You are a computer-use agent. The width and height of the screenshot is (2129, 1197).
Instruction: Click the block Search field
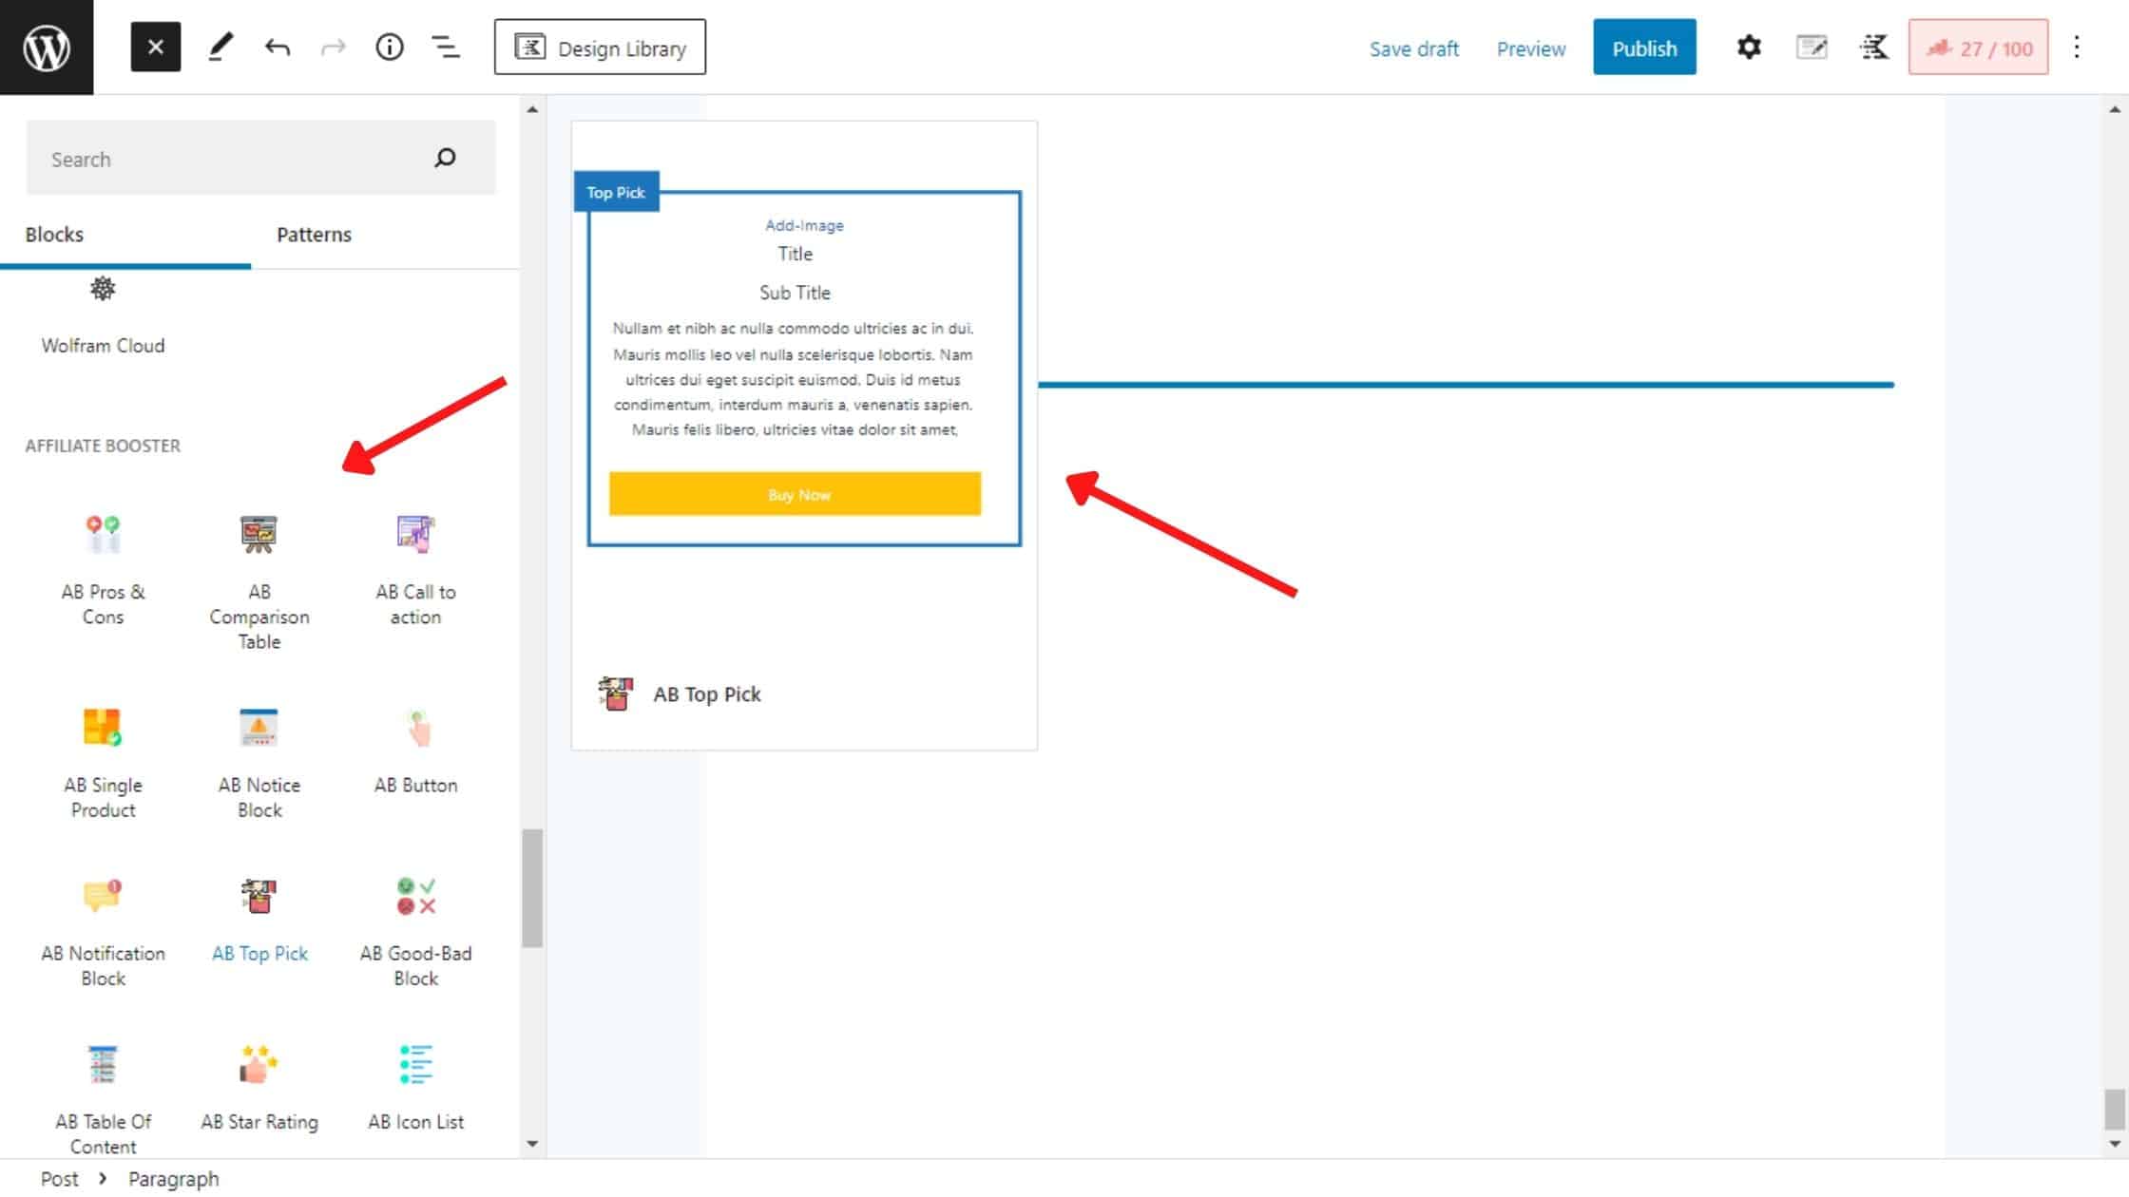pos(228,159)
